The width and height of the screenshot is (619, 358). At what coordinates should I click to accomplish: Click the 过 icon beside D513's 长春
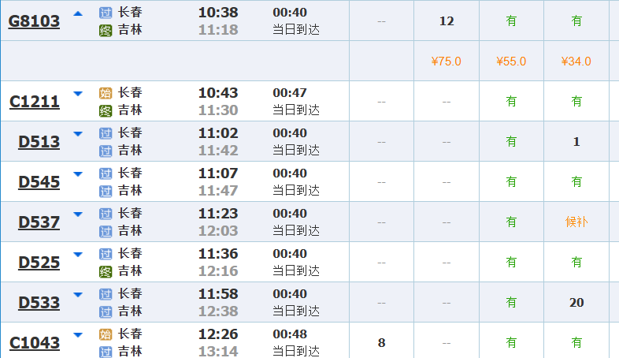(x=106, y=132)
